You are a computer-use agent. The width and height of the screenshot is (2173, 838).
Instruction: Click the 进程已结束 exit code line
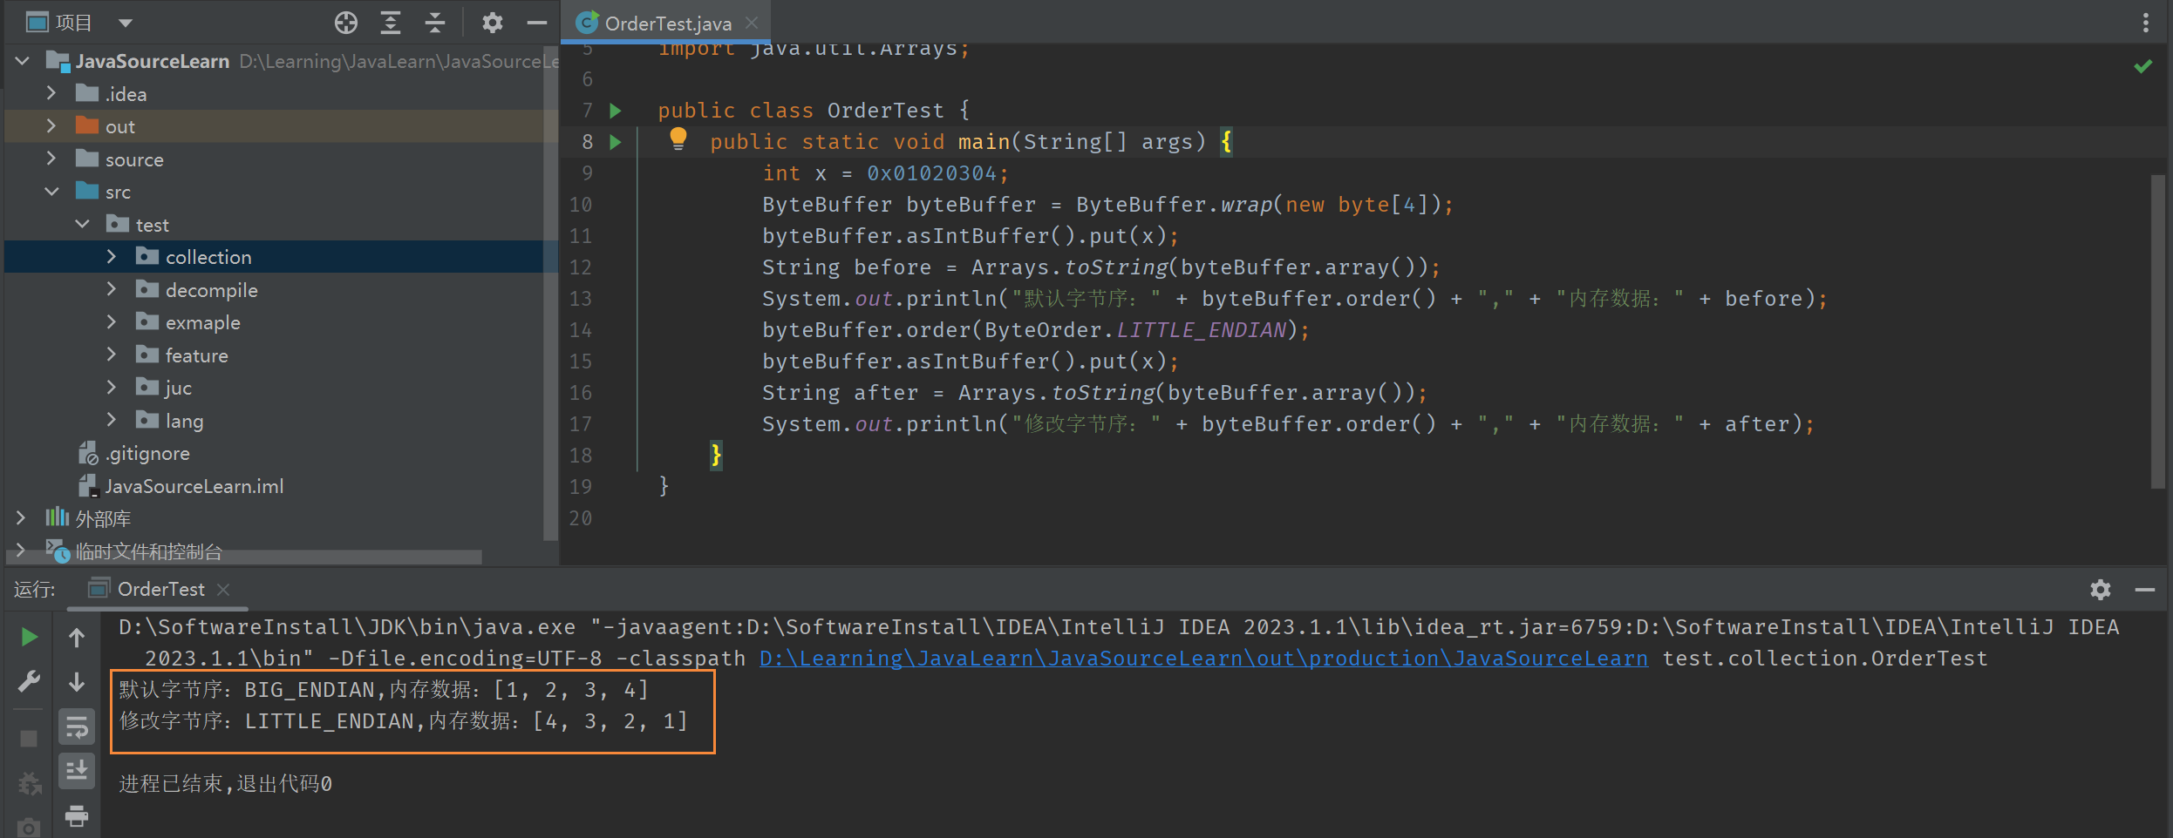[x=225, y=784]
